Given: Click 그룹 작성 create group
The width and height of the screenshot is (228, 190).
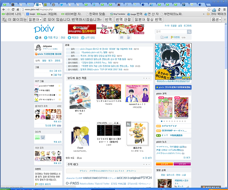Looking at the screenshot, I should point(56,75).
